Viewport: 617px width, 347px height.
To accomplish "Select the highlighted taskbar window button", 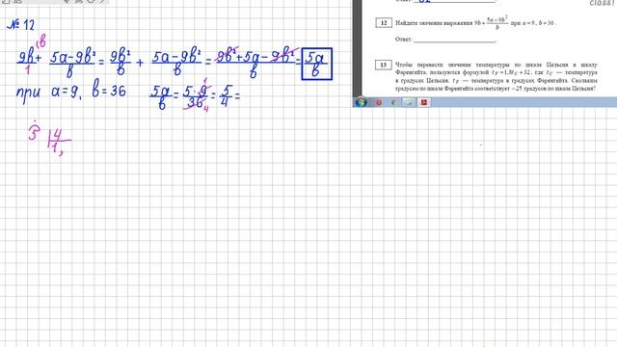I will pos(409,103).
